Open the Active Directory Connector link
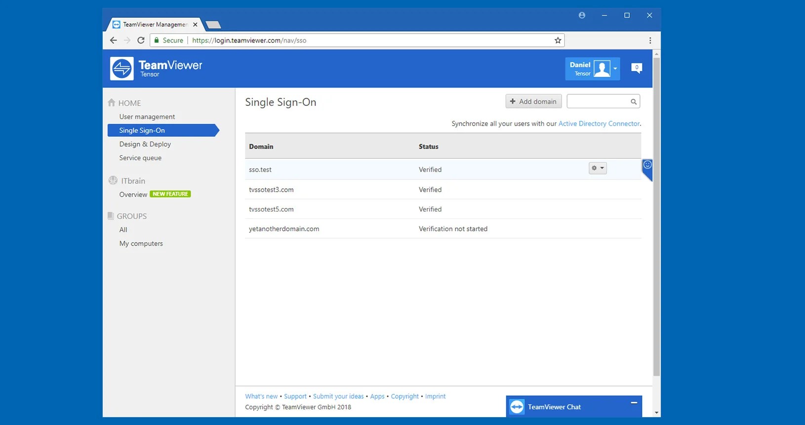The width and height of the screenshot is (805, 425). (599, 124)
